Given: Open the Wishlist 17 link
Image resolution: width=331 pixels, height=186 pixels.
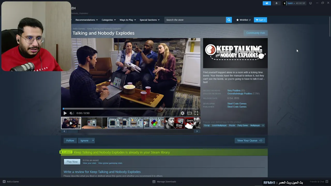Looking at the screenshot, I should coord(243,20).
